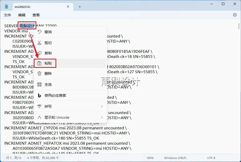This screenshot has width=241, height=162.
Task: Close the msi2023.lic tab
Action: click(x=68, y=7)
